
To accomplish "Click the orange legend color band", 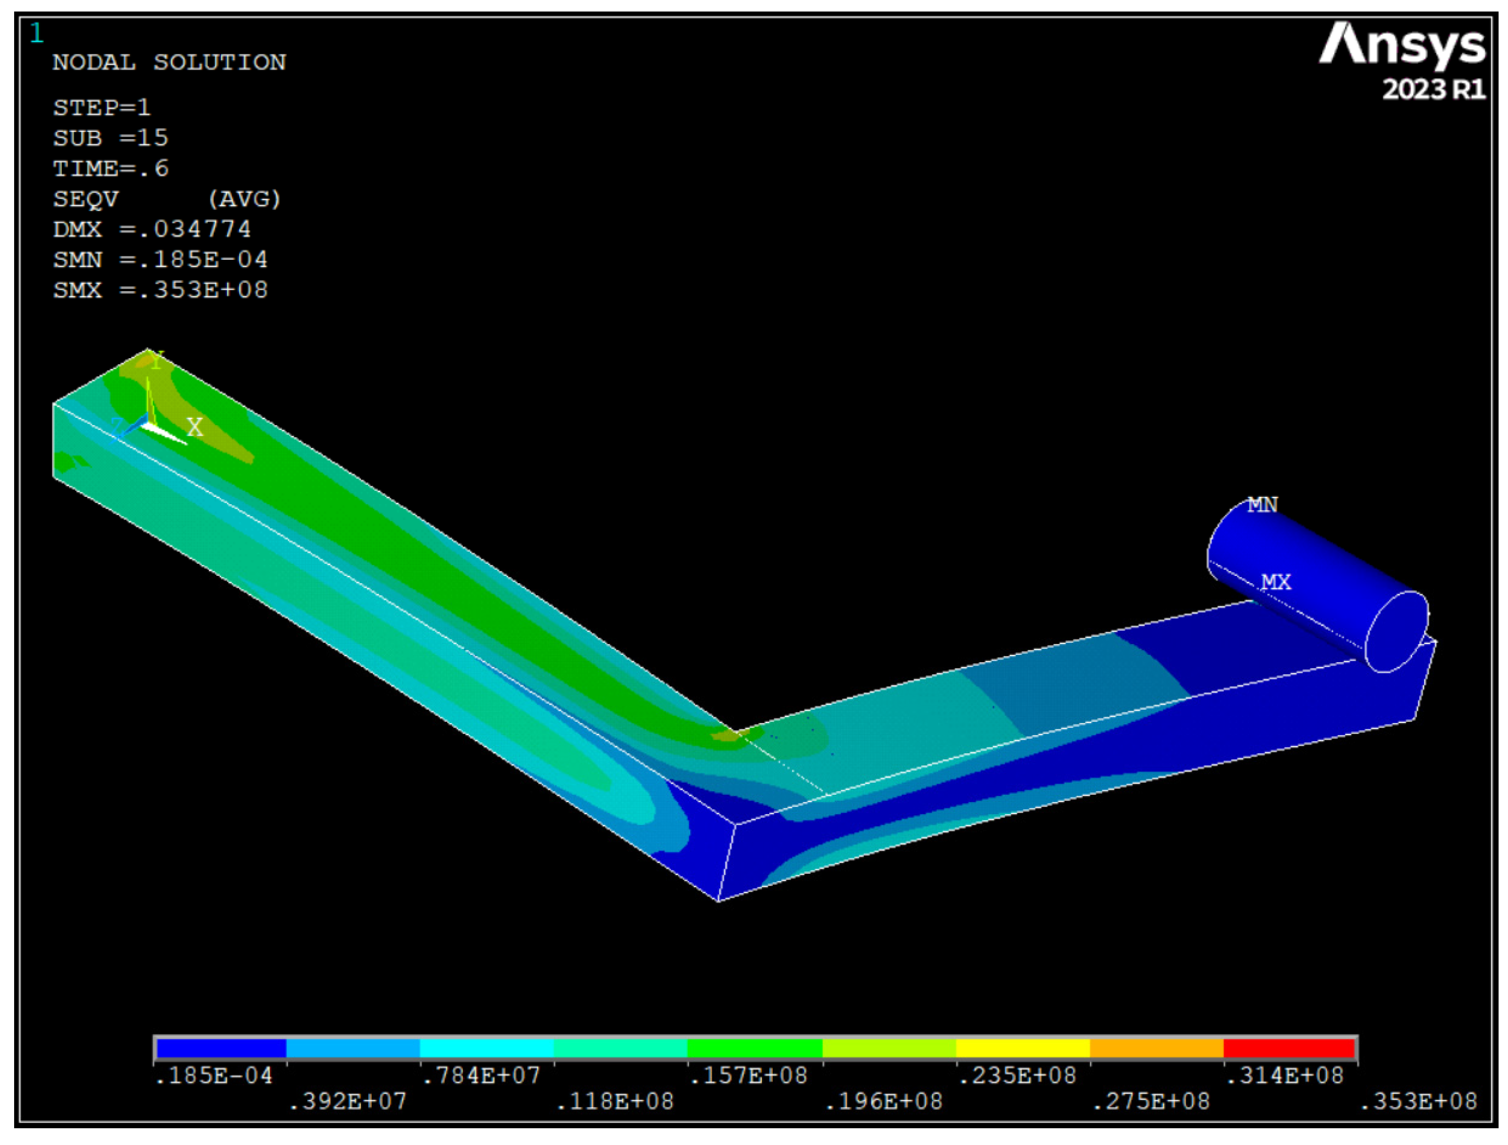I will pos(1156,1048).
